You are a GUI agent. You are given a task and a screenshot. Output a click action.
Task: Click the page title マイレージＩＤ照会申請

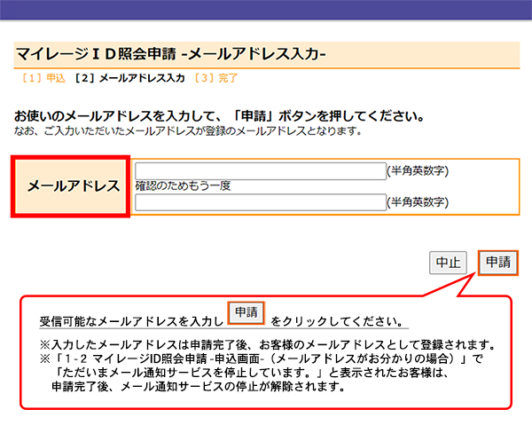click(97, 54)
